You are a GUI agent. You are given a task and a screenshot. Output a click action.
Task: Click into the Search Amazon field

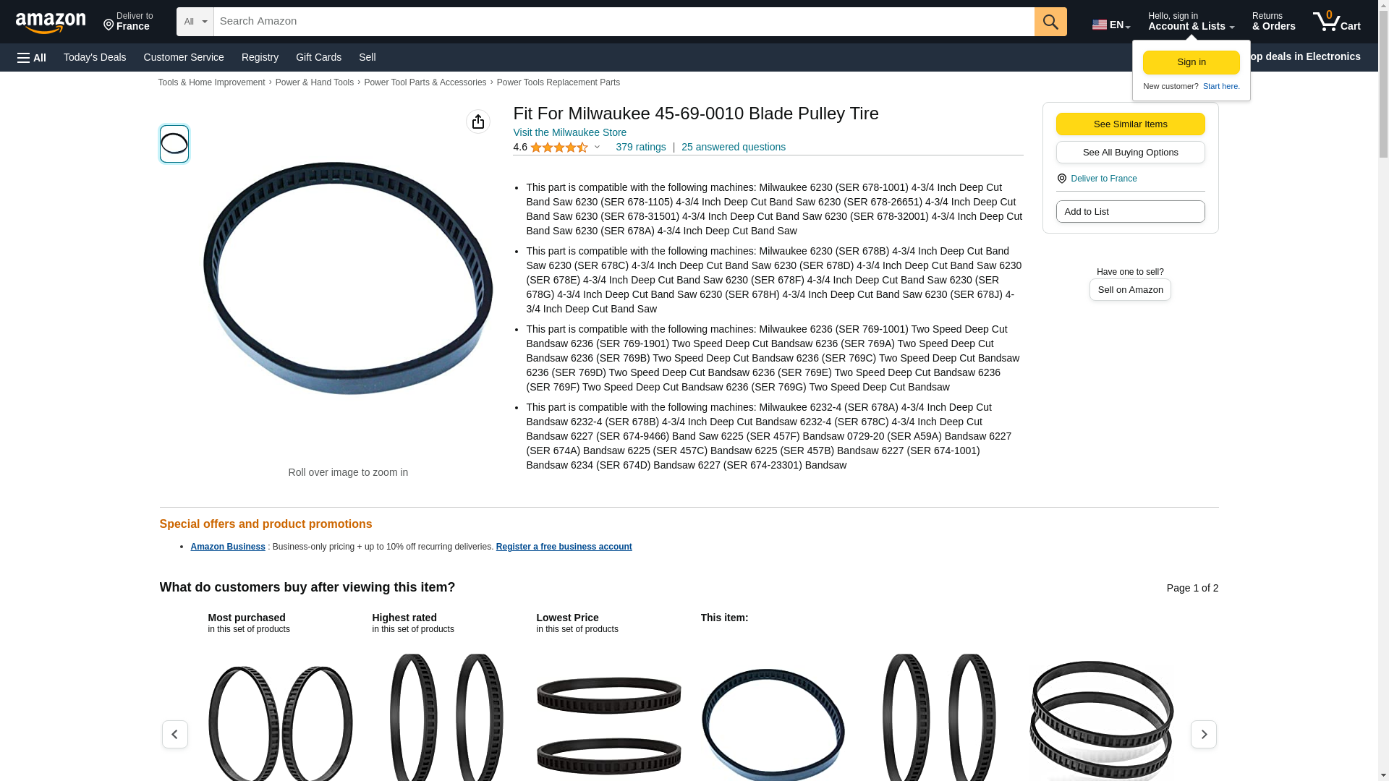(x=624, y=22)
